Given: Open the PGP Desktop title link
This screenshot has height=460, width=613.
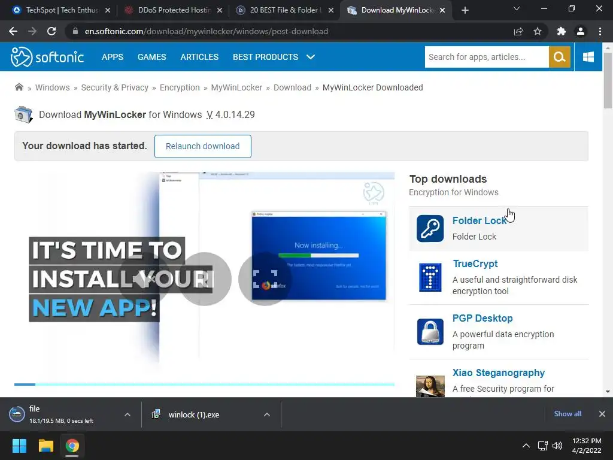Looking at the screenshot, I should click(482, 319).
